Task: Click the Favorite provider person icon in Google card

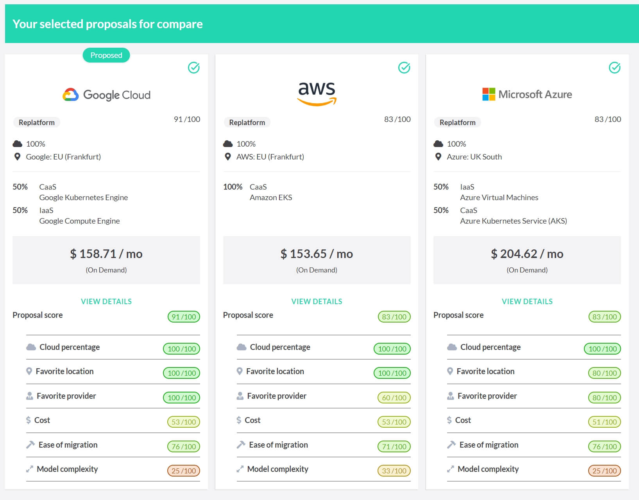Action: click(x=29, y=396)
